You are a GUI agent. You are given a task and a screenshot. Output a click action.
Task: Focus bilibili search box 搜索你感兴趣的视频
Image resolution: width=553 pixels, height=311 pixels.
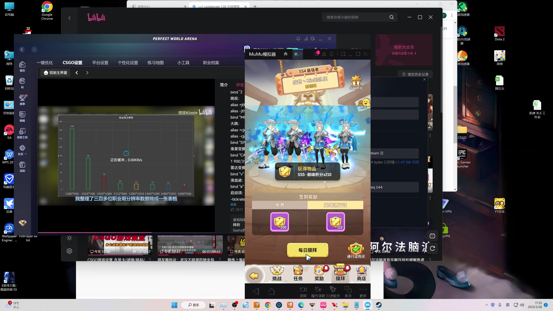click(x=356, y=17)
